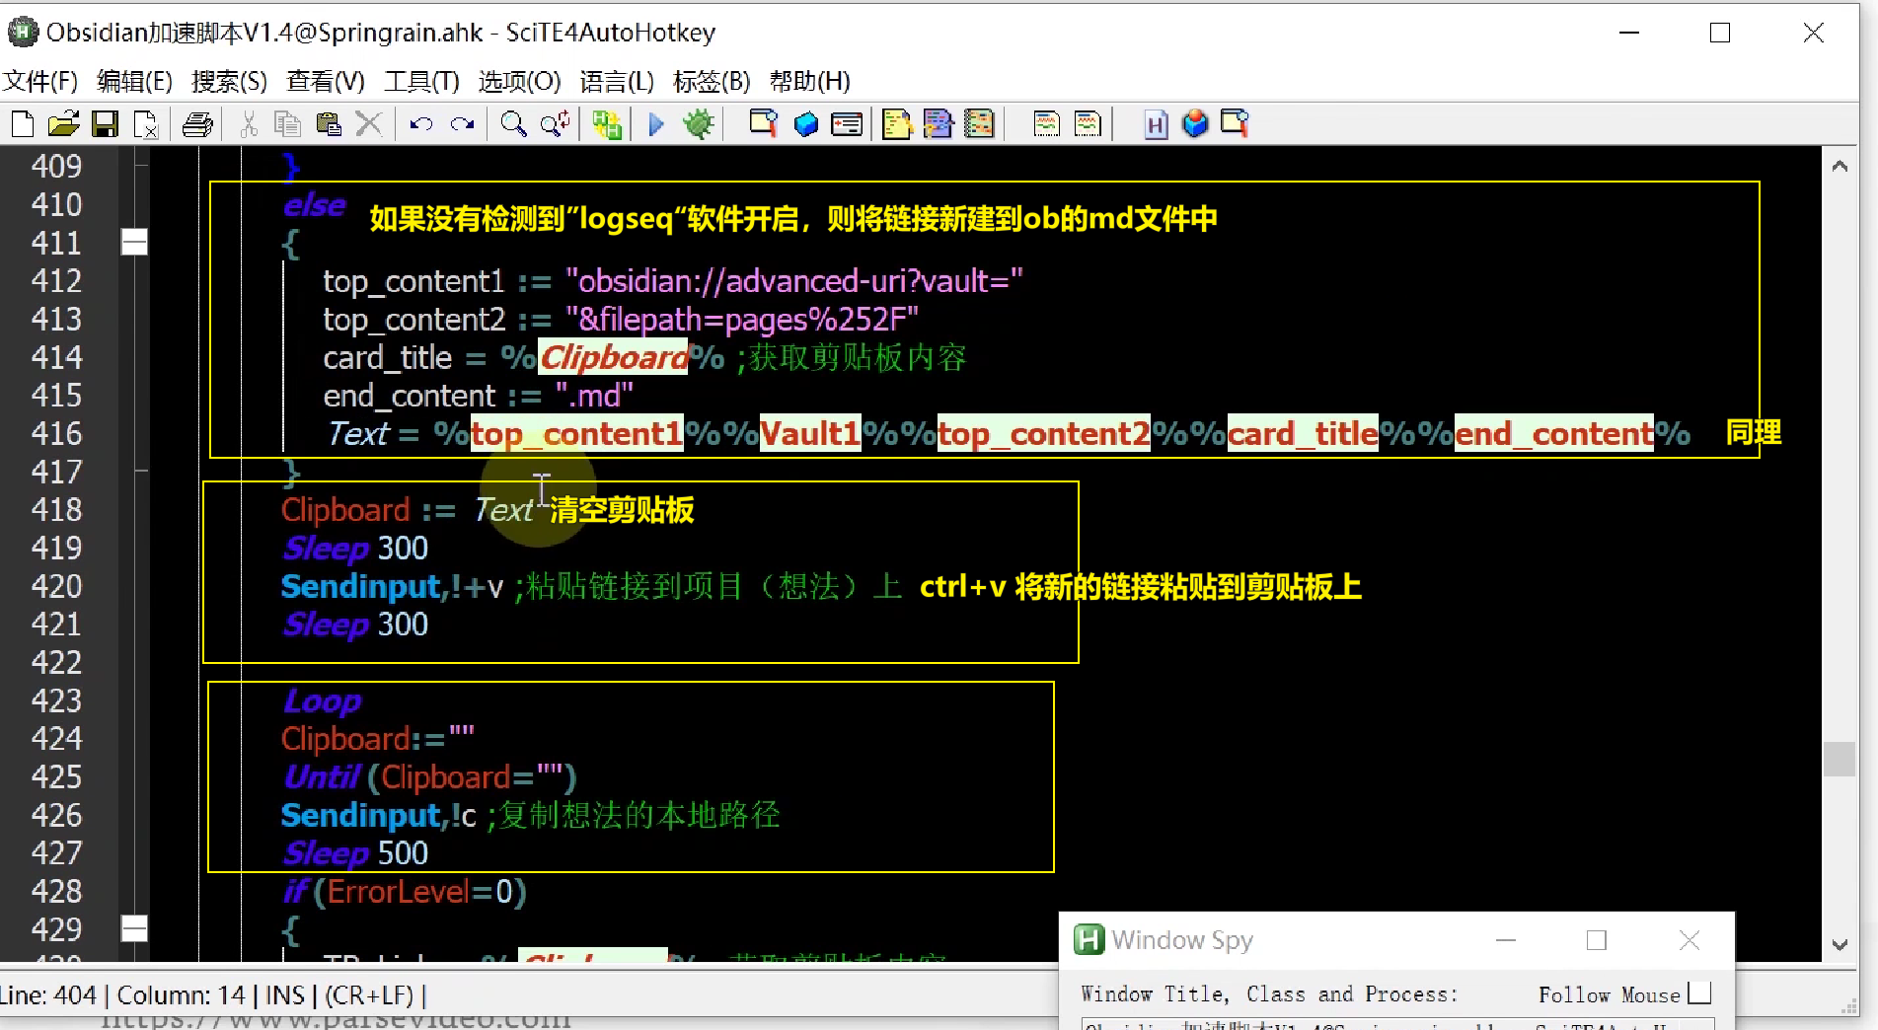Close the Window Spy window
This screenshot has height=1030, width=1878.
[1690, 940]
